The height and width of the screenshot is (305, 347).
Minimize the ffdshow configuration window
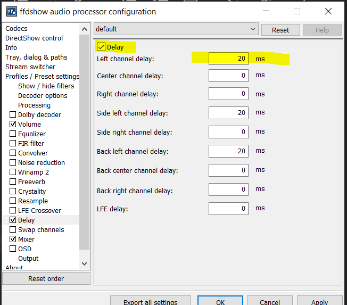pos(266,11)
